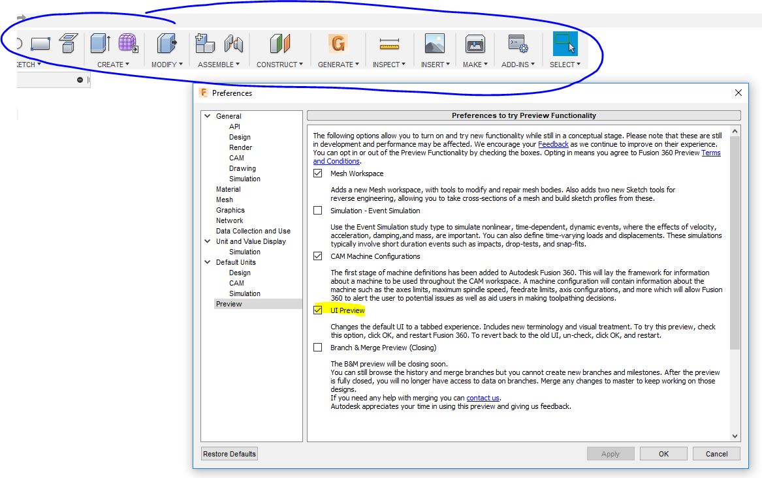Click the Apply button
Image resolution: width=762 pixels, height=478 pixels.
pyautogui.click(x=611, y=454)
